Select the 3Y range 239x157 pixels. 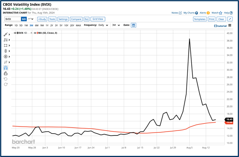[56, 25]
